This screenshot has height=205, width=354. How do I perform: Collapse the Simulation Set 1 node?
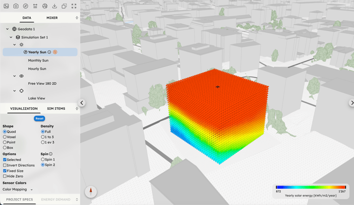coord(11,37)
